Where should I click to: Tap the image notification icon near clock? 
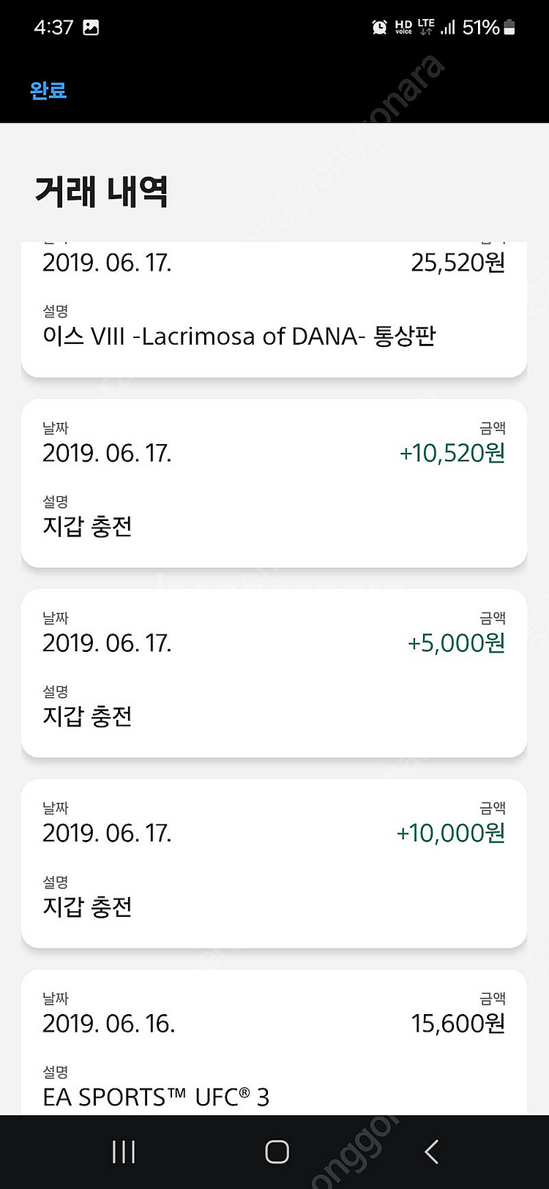tap(91, 28)
